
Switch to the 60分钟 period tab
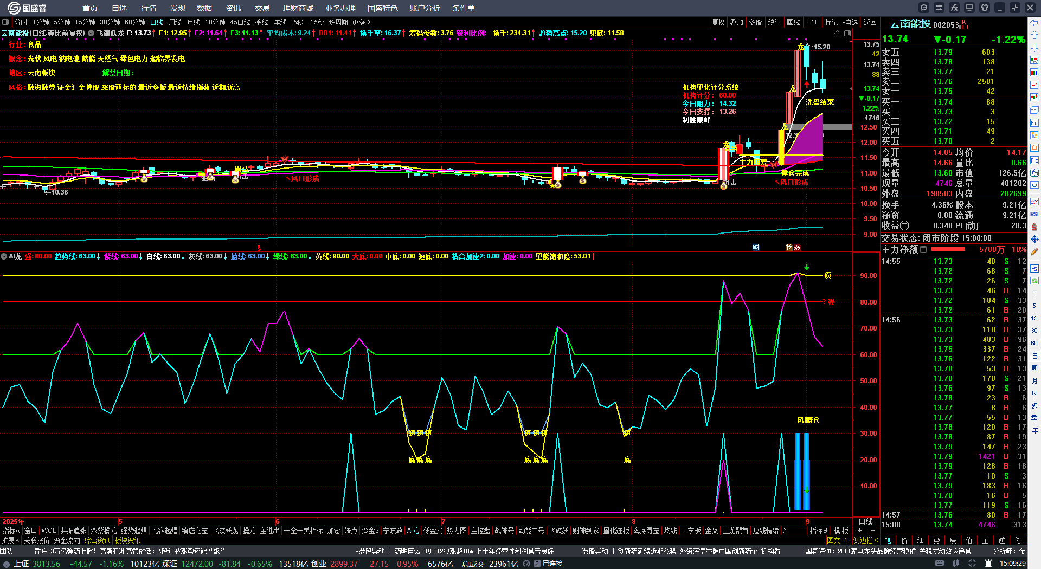[135, 22]
